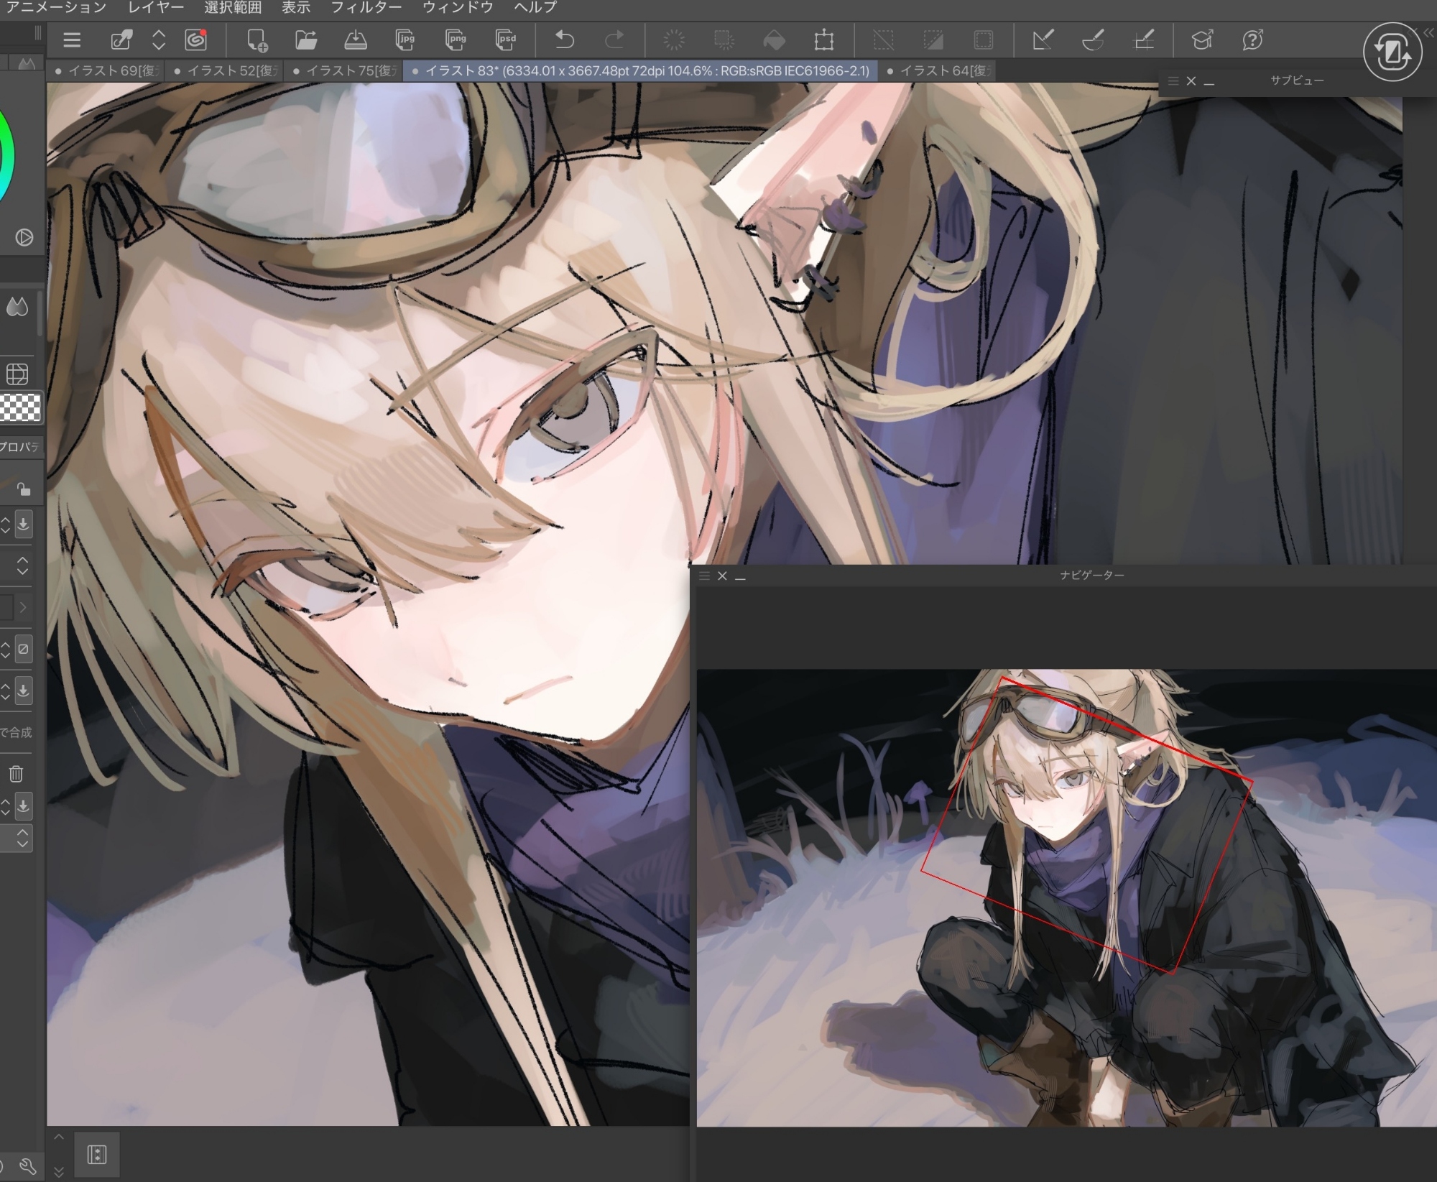Toggle snap to ruler icon
Viewport: 1437px width, 1182px height.
pos(1043,40)
